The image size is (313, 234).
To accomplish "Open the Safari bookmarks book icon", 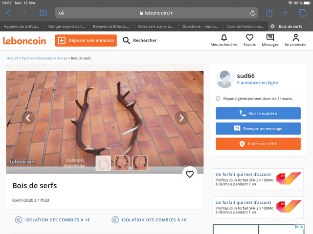I will 43,13.
